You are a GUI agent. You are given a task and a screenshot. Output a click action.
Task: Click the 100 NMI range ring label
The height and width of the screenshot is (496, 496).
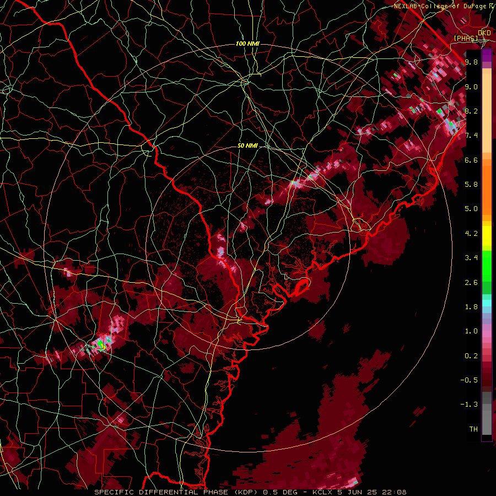click(x=247, y=44)
